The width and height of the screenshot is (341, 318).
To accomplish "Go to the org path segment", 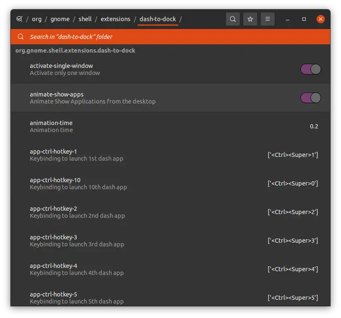I will point(36,19).
